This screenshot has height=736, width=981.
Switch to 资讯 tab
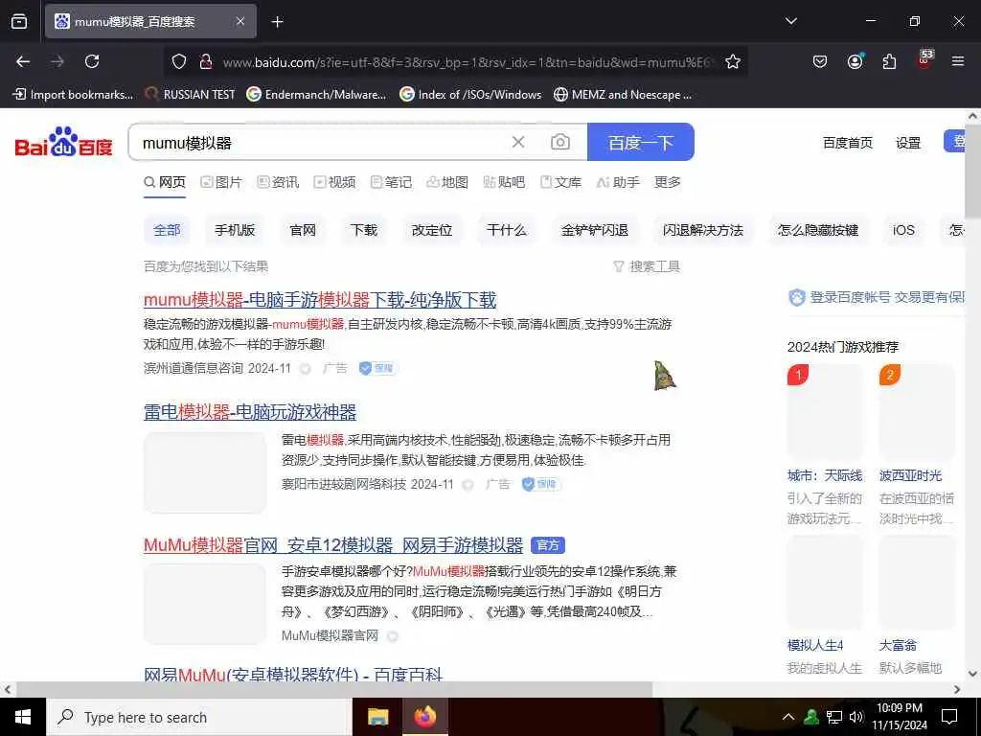pyautogui.click(x=278, y=182)
